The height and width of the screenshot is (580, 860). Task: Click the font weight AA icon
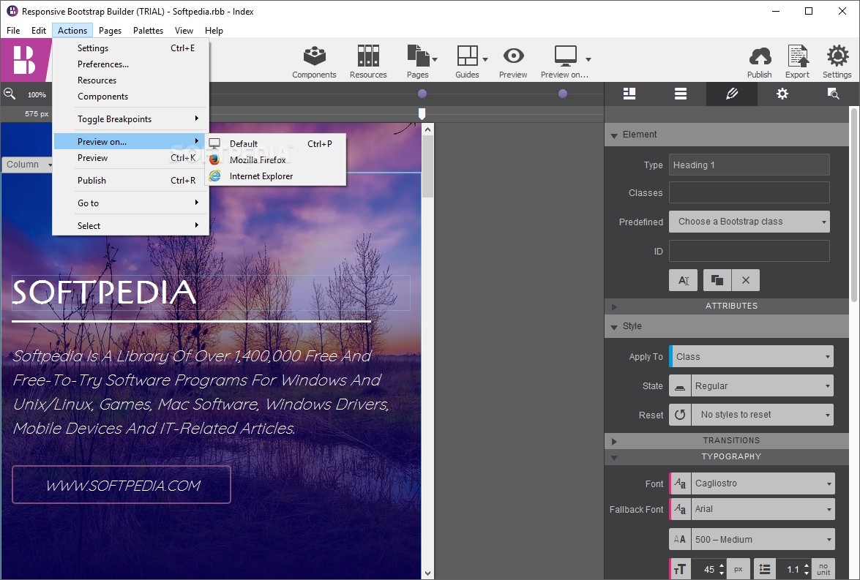point(679,540)
